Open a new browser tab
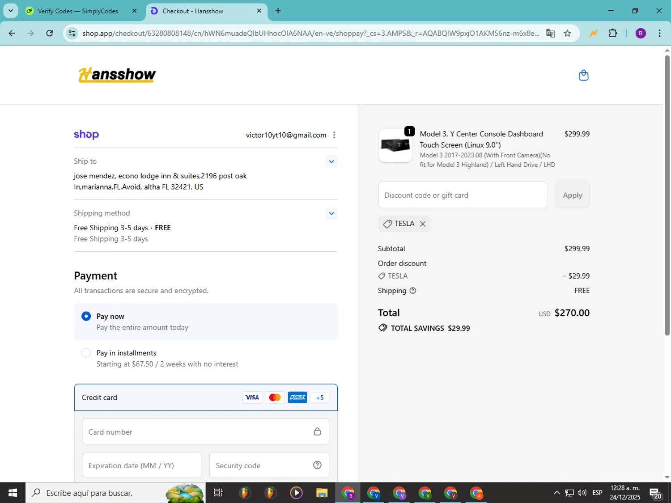This screenshot has width=671, height=503. tap(278, 11)
